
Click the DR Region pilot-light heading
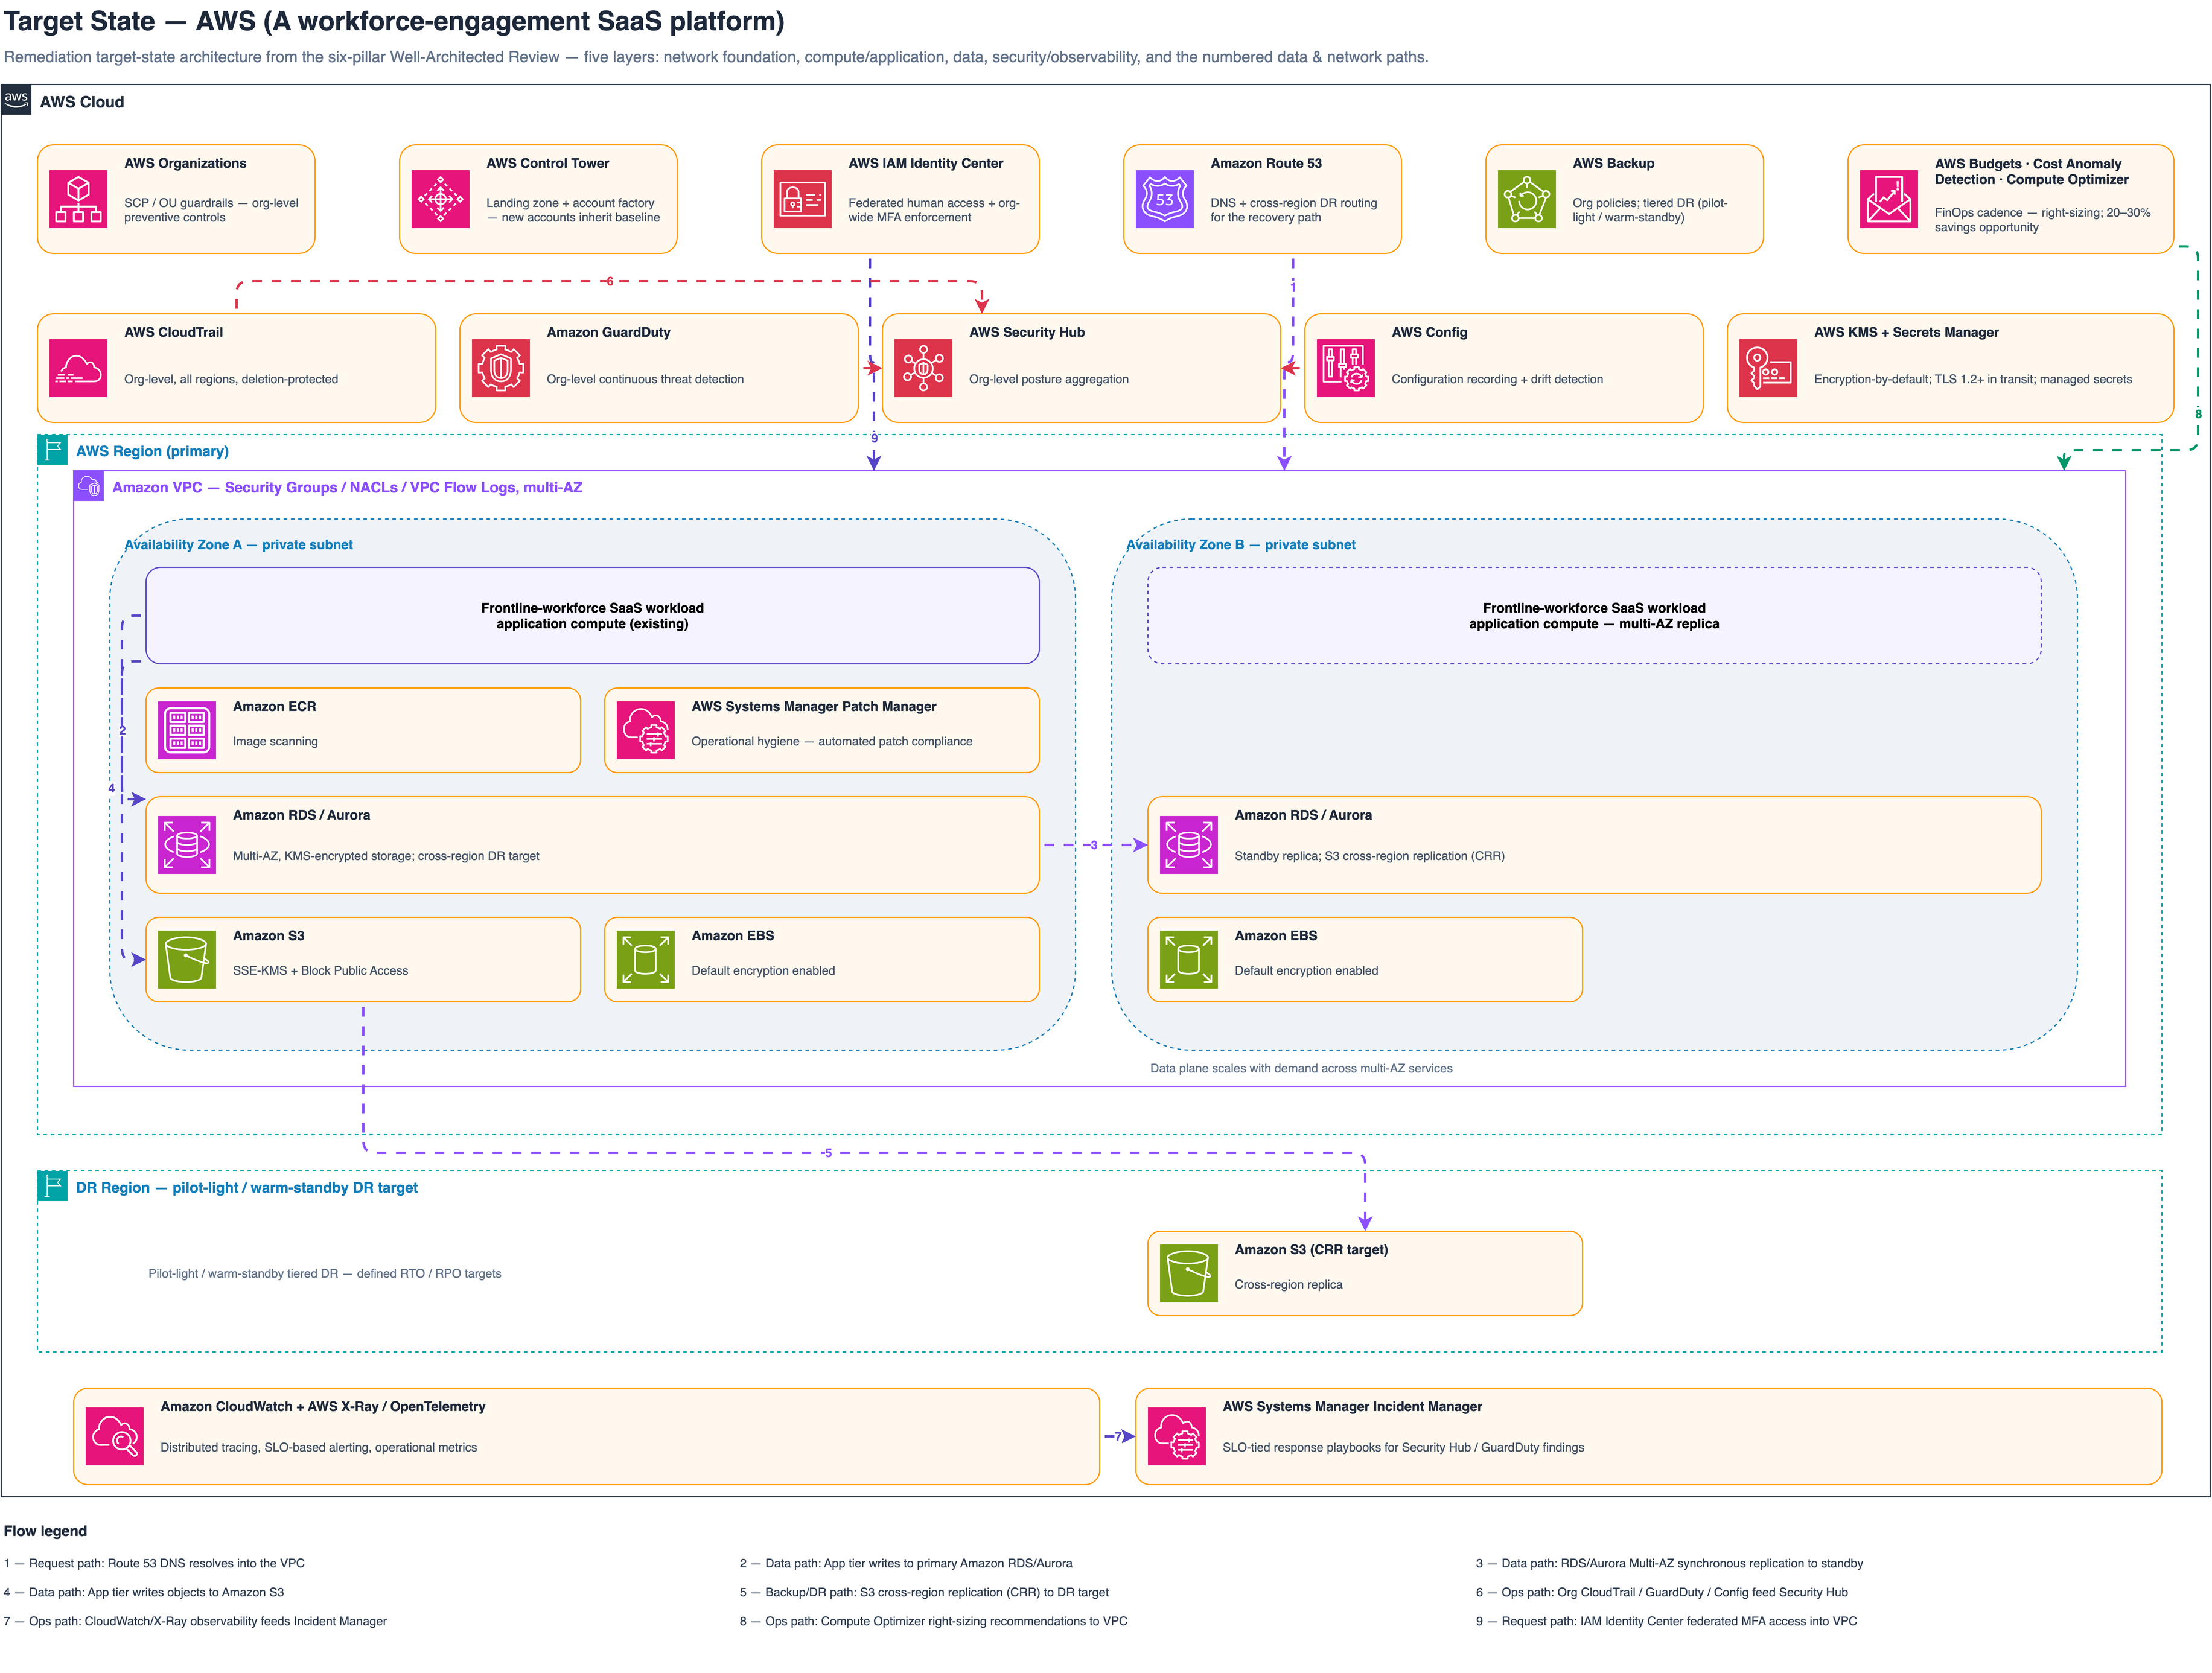pos(247,1188)
